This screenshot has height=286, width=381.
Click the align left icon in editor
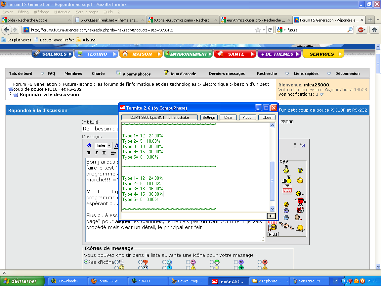[113, 153]
